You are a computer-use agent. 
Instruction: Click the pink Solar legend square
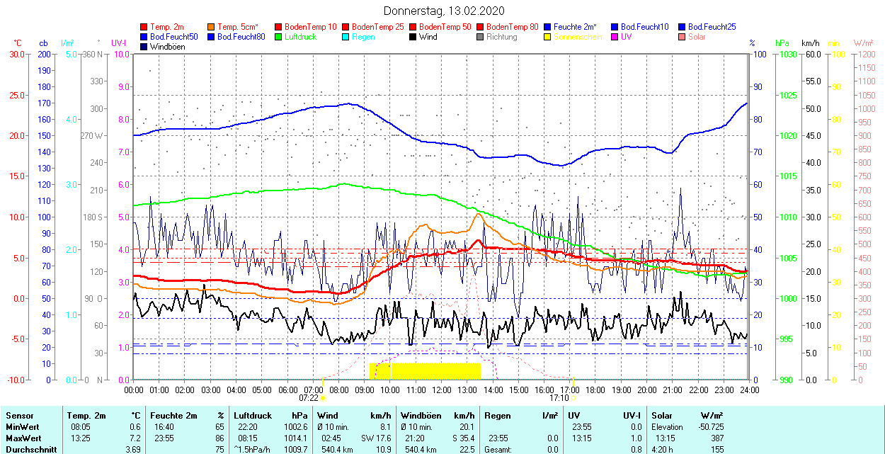[683, 37]
